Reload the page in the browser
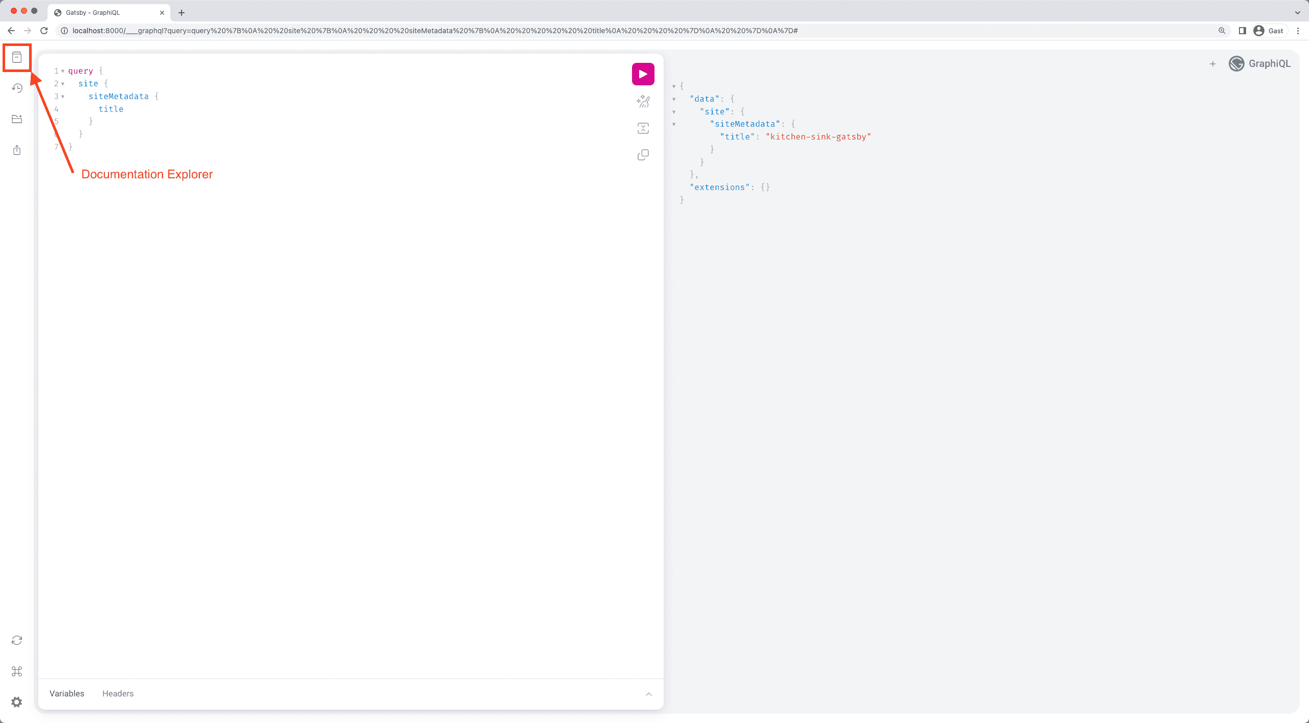The height and width of the screenshot is (723, 1309). point(44,31)
